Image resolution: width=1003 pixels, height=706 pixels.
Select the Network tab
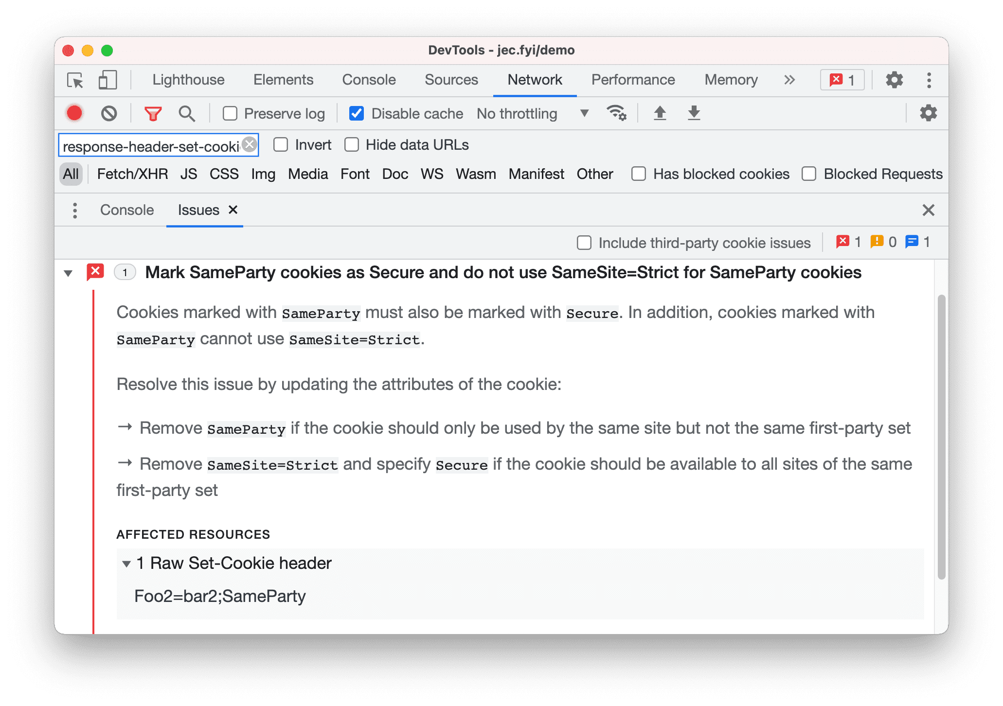tap(535, 79)
